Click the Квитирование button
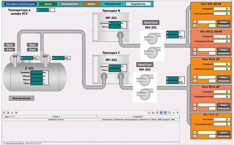The width and height of the screenshot is (234, 145). pyautogui.click(x=22, y=98)
